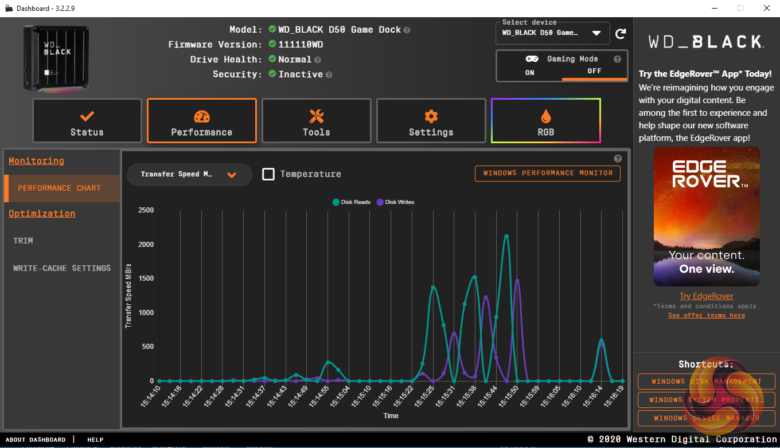Viewport: 780px width, 448px height.
Task: Switch Gaming Mode to OFF
Action: tap(594, 71)
